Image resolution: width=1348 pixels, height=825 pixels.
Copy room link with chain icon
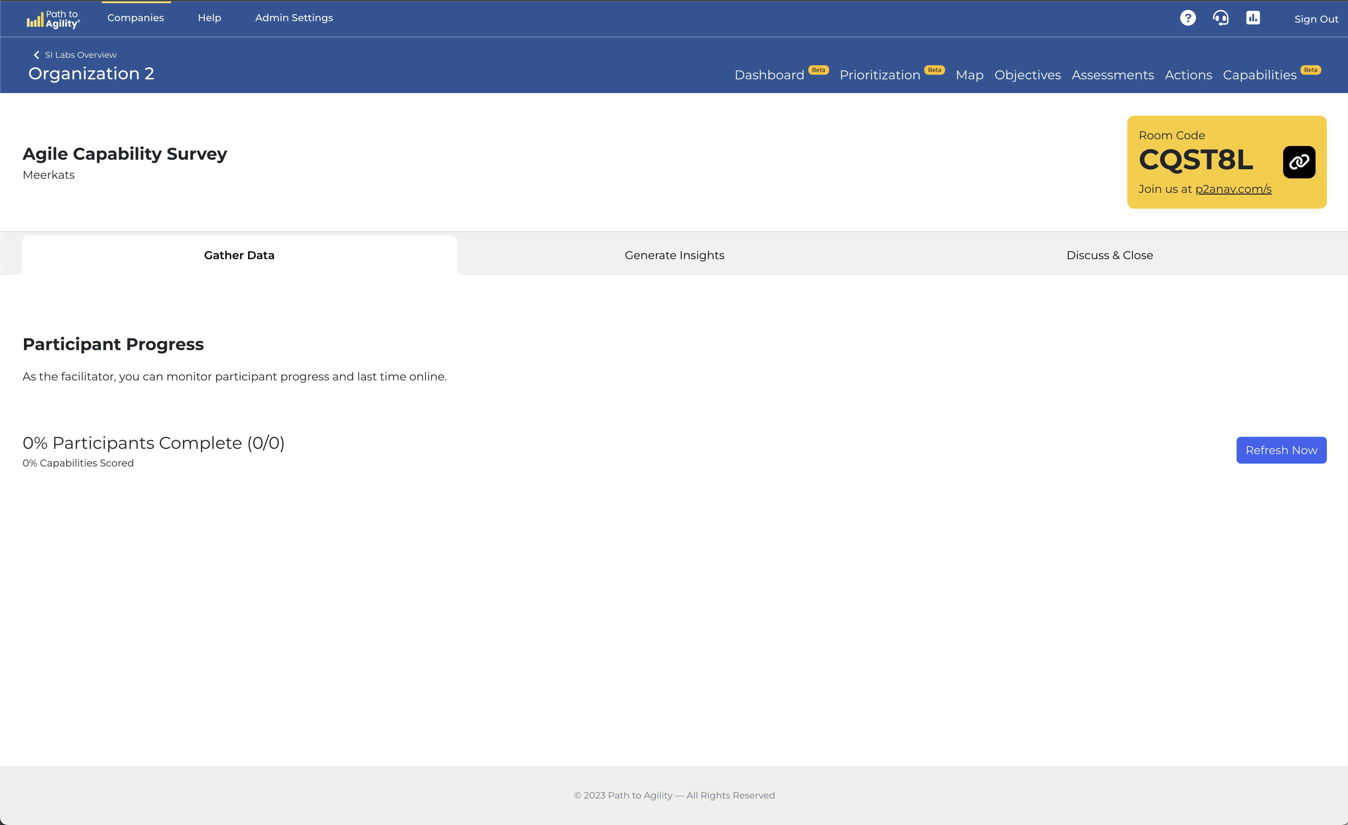tap(1299, 162)
